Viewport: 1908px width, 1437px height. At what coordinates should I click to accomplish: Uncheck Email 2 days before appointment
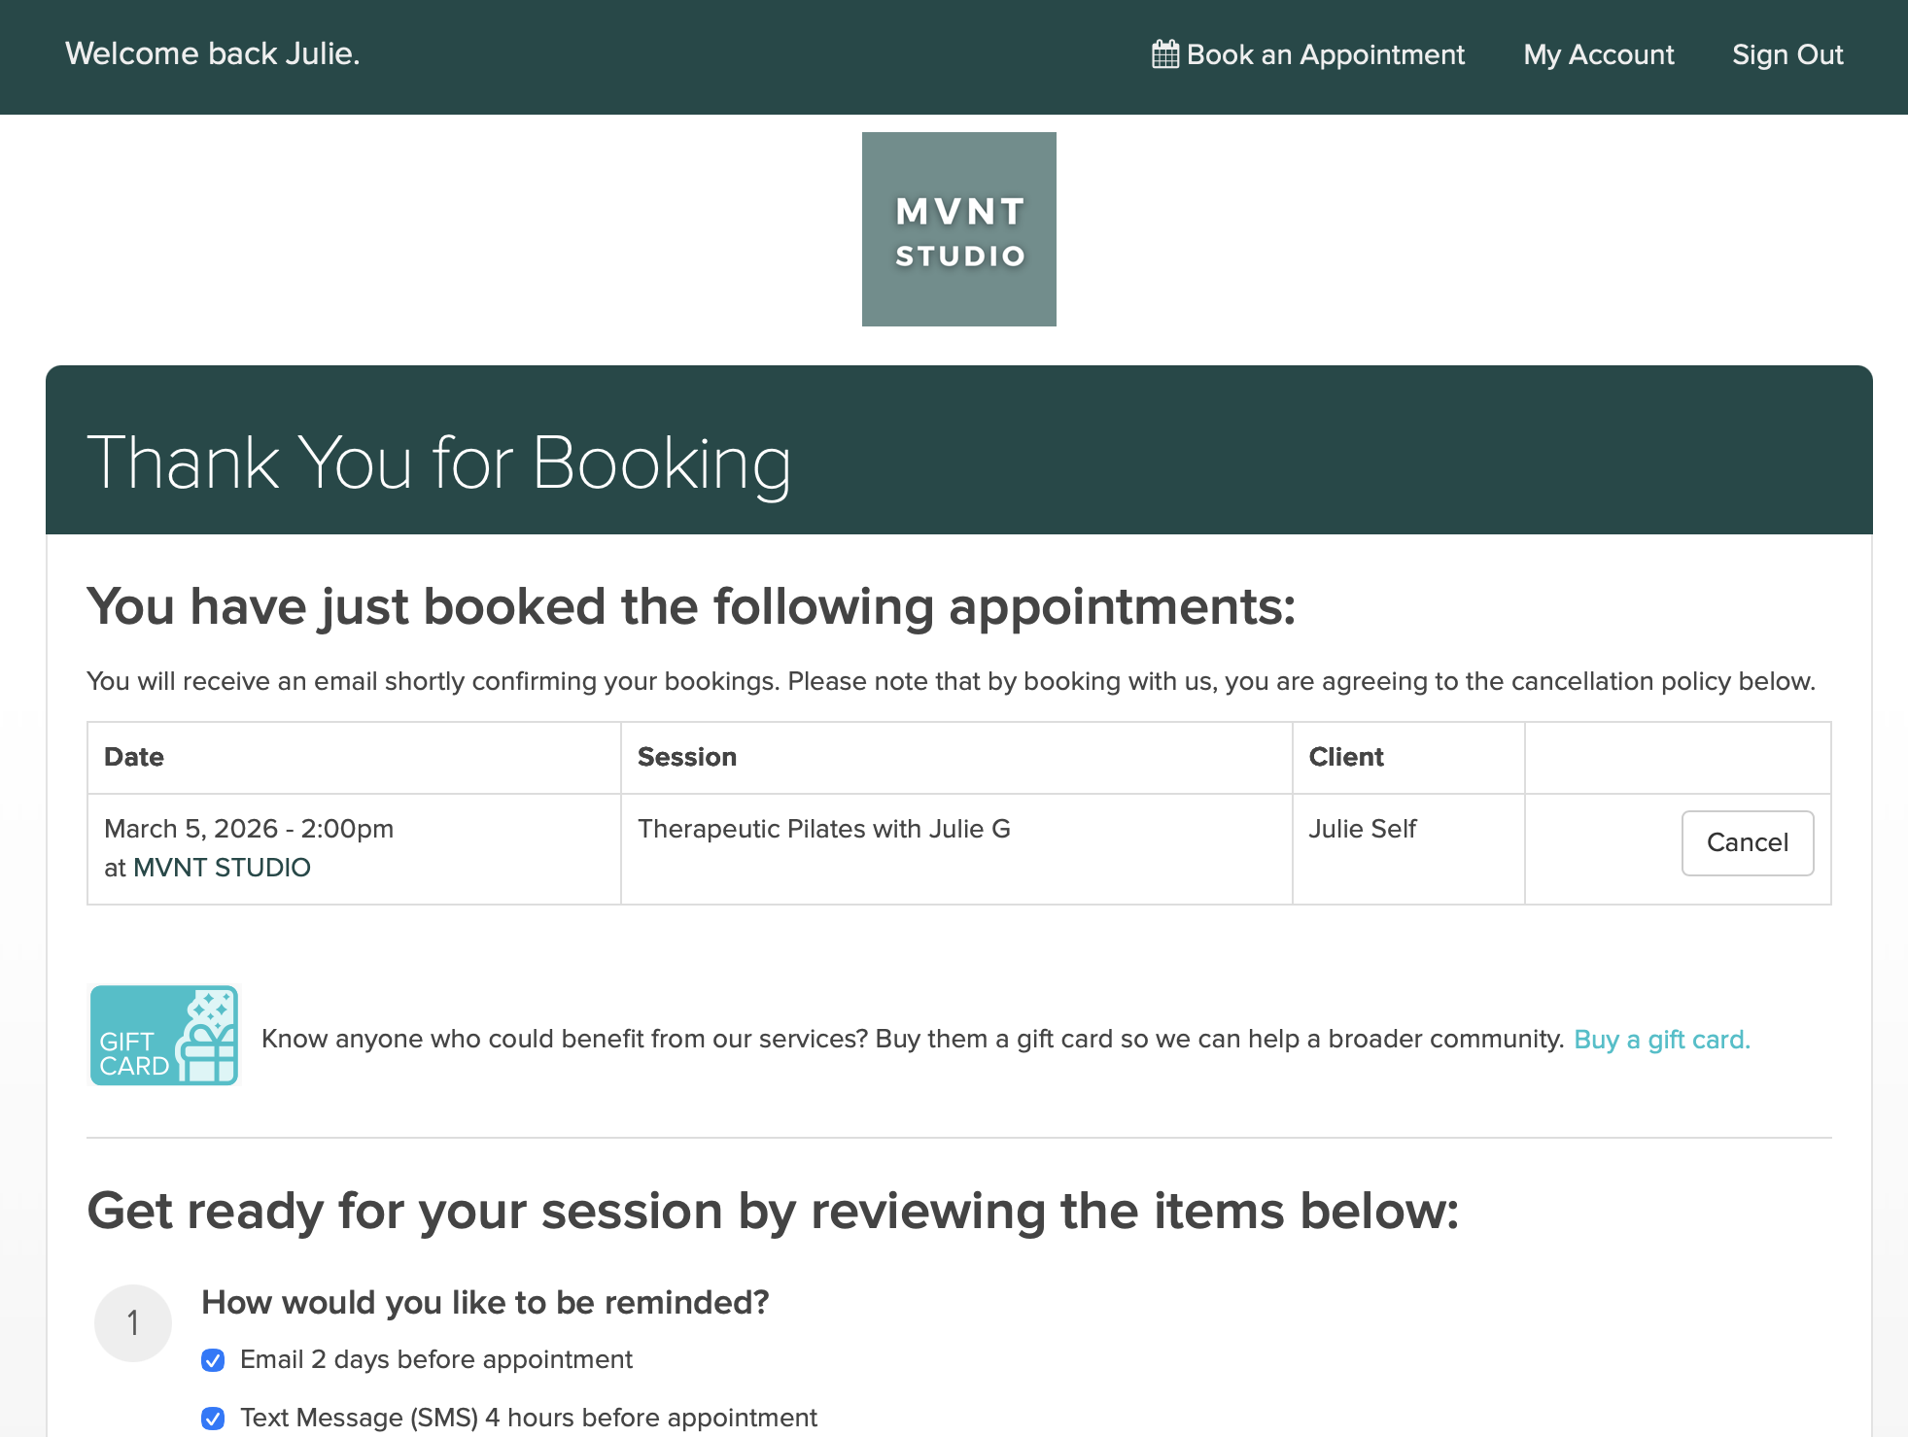(x=213, y=1360)
